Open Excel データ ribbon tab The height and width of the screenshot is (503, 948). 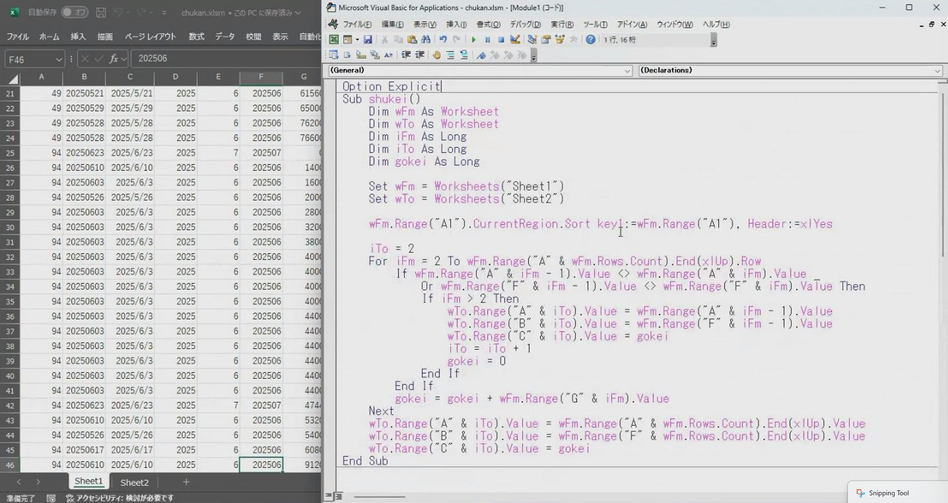(x=224, y=36)
